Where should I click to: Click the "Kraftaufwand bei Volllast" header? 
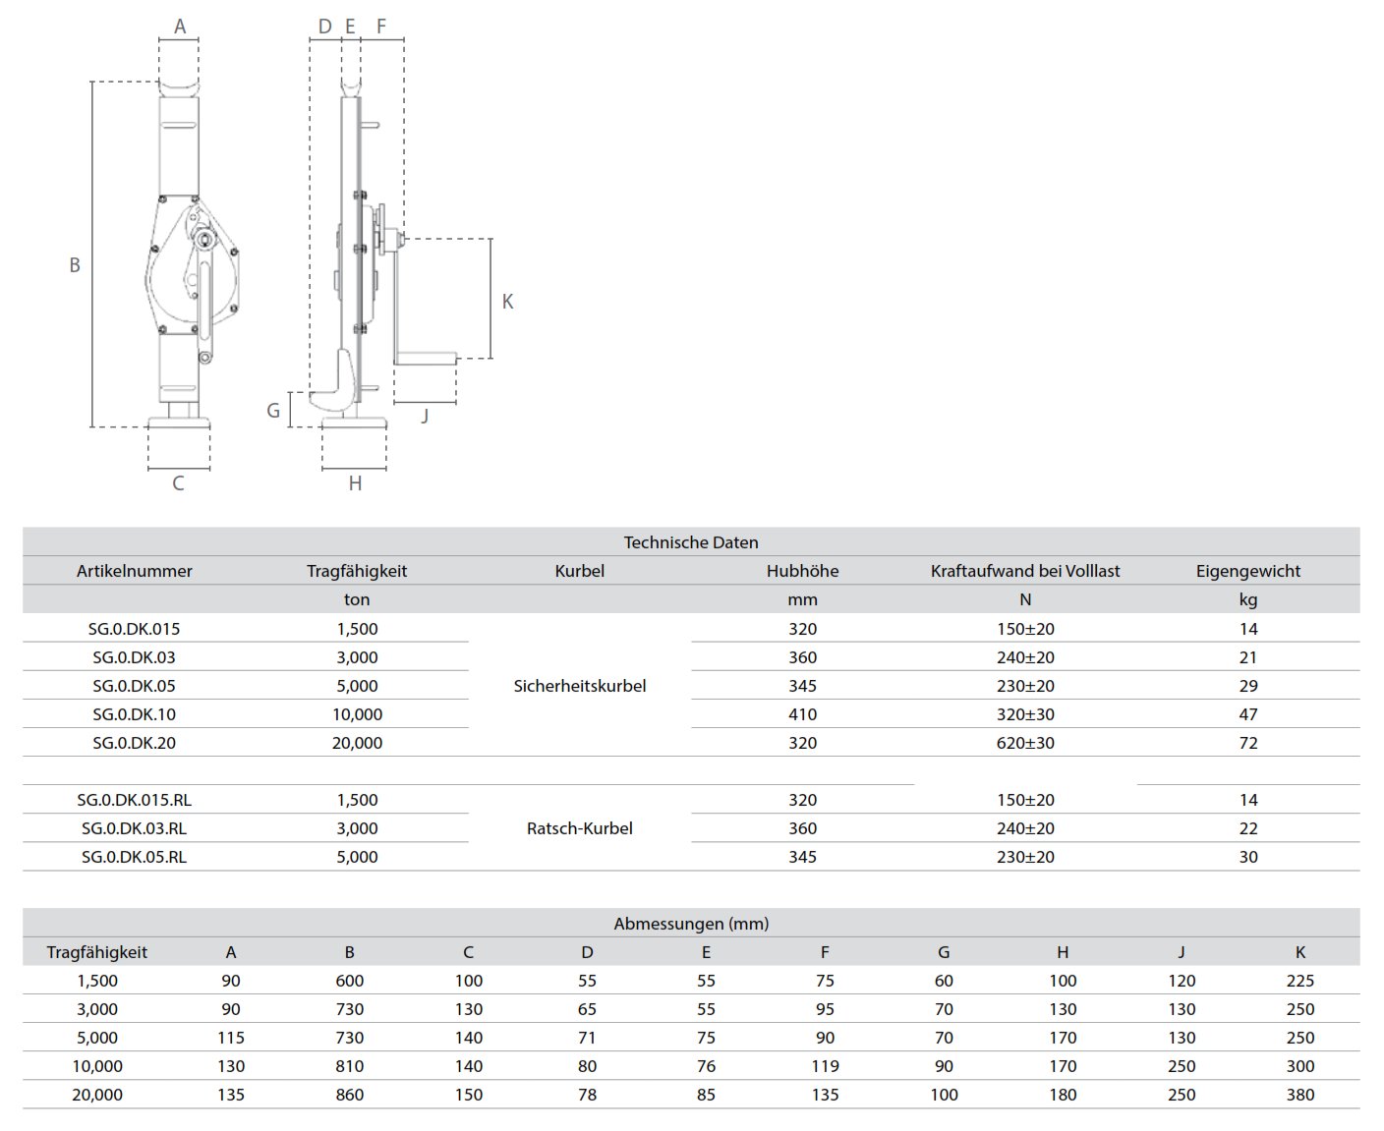point(1025,571)
